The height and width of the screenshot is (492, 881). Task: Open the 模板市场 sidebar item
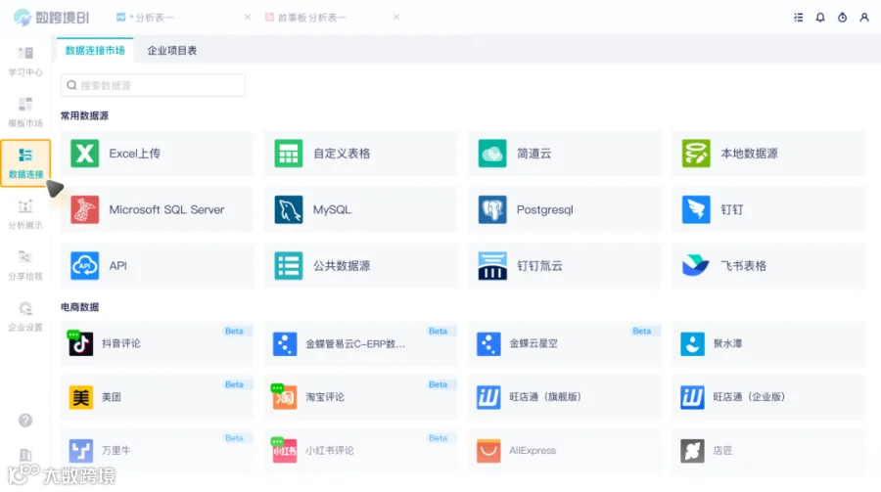[25, 112]
